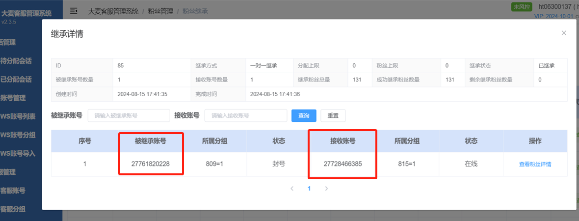Open 客服账号 in sidebar

point(13,191)
